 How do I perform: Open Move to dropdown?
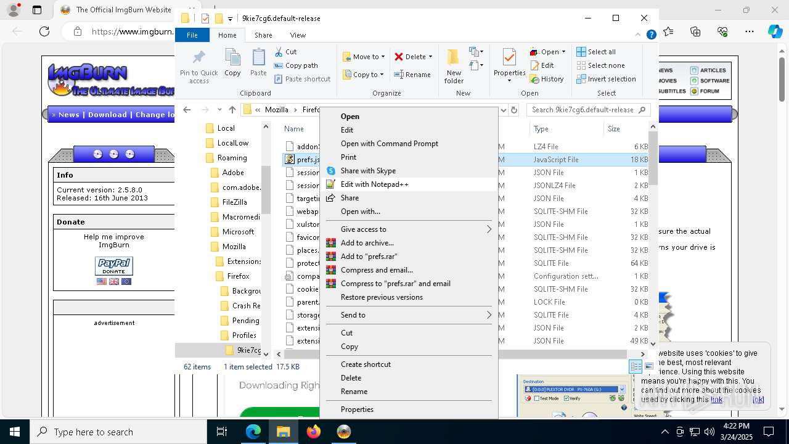tap(364, 57)
